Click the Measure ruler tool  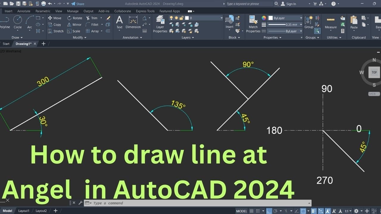click(x=331, y=22)
